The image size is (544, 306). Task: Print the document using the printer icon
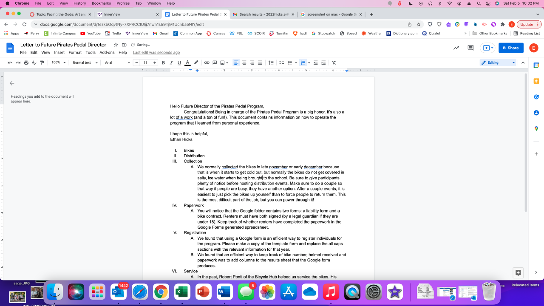[x=26, y=62]
